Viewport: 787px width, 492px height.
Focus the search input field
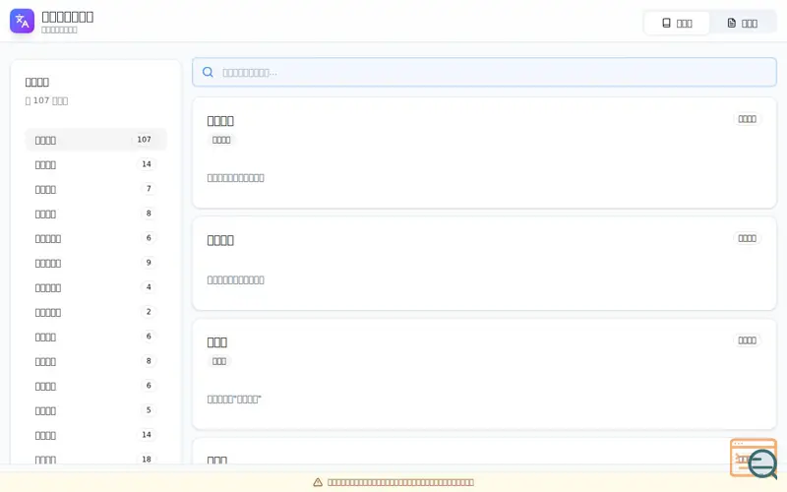pyautogui.click(x=484, y=72)
